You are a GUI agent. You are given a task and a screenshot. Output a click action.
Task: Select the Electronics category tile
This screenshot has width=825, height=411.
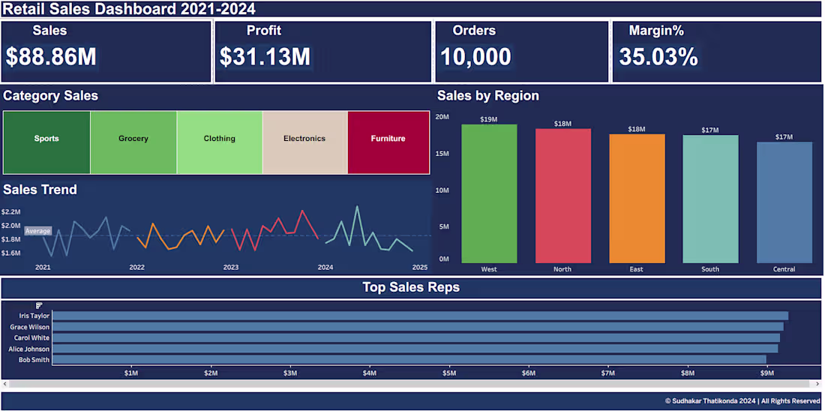click(305, 142)
